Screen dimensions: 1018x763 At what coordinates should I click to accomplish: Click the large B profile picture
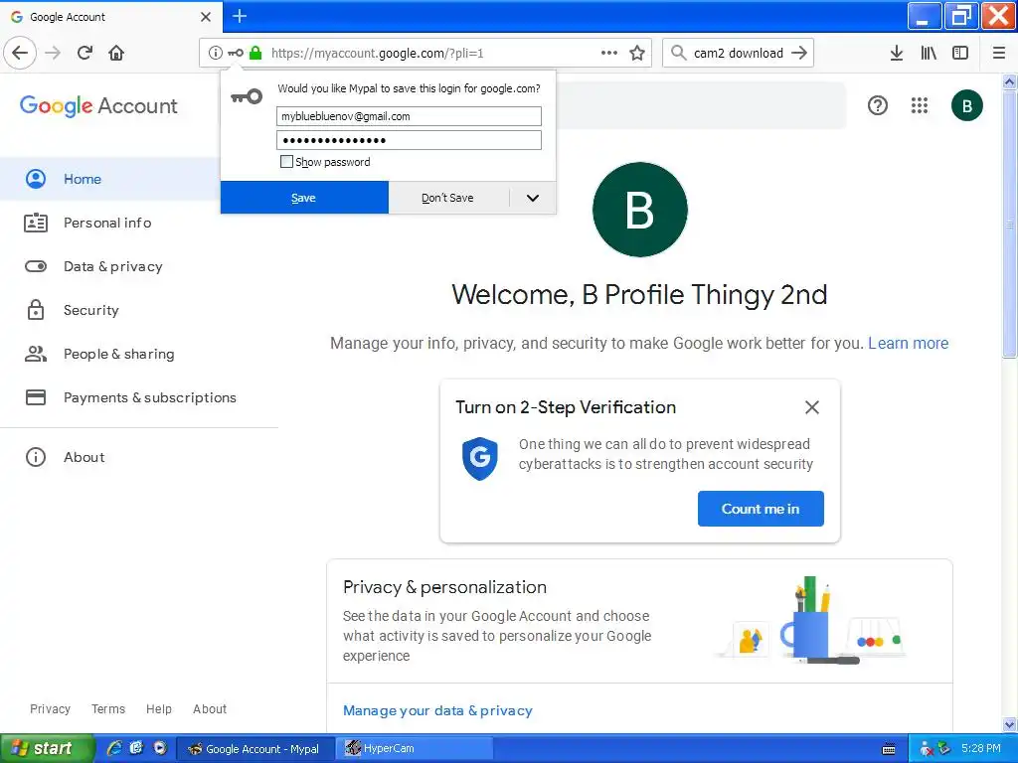point(640,210)
